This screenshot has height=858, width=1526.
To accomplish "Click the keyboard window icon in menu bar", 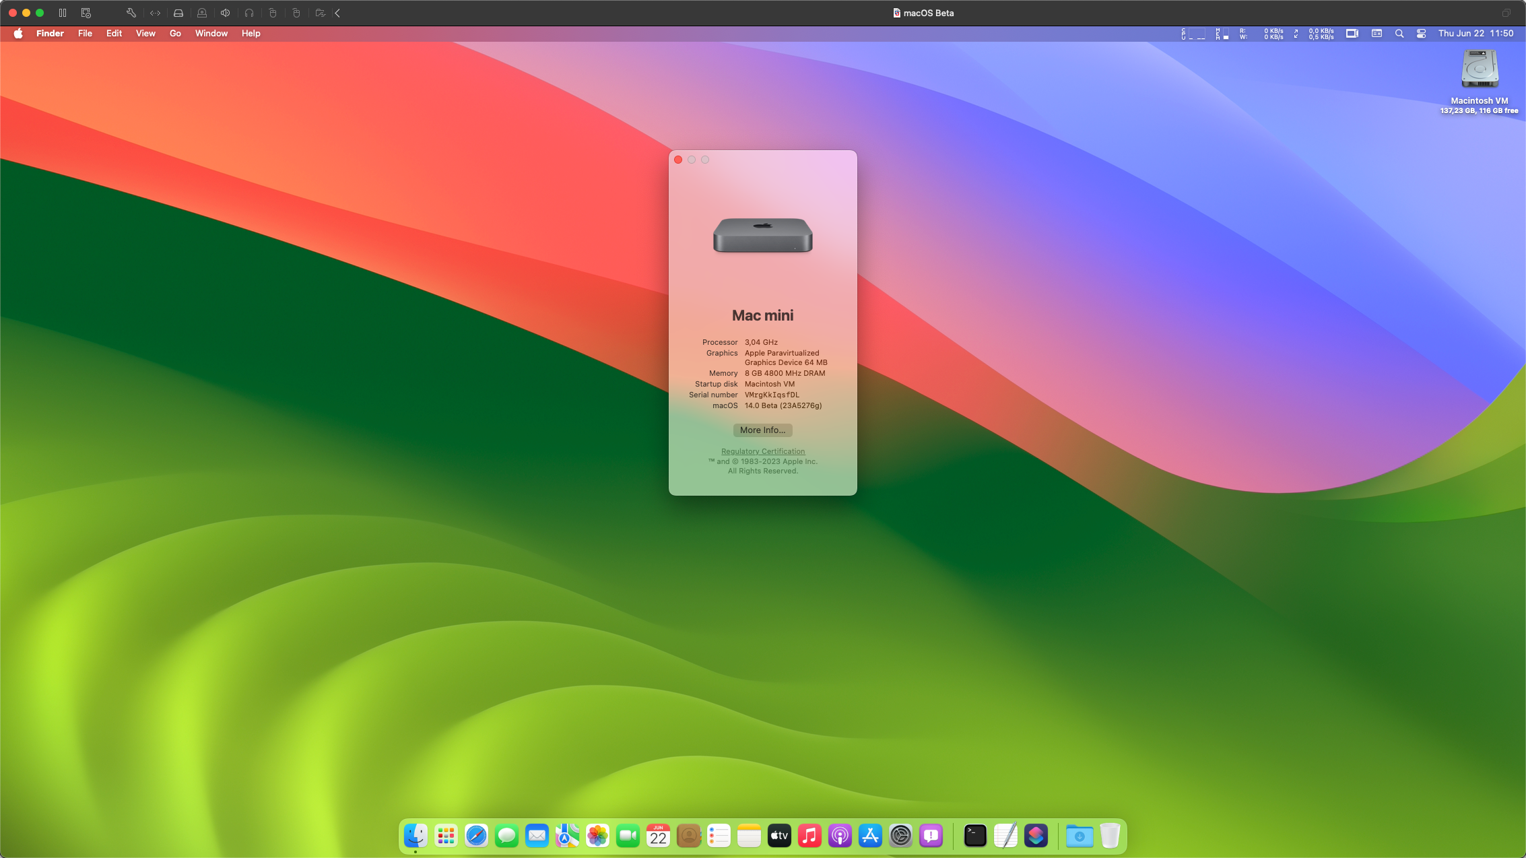I will [1376, 34].
